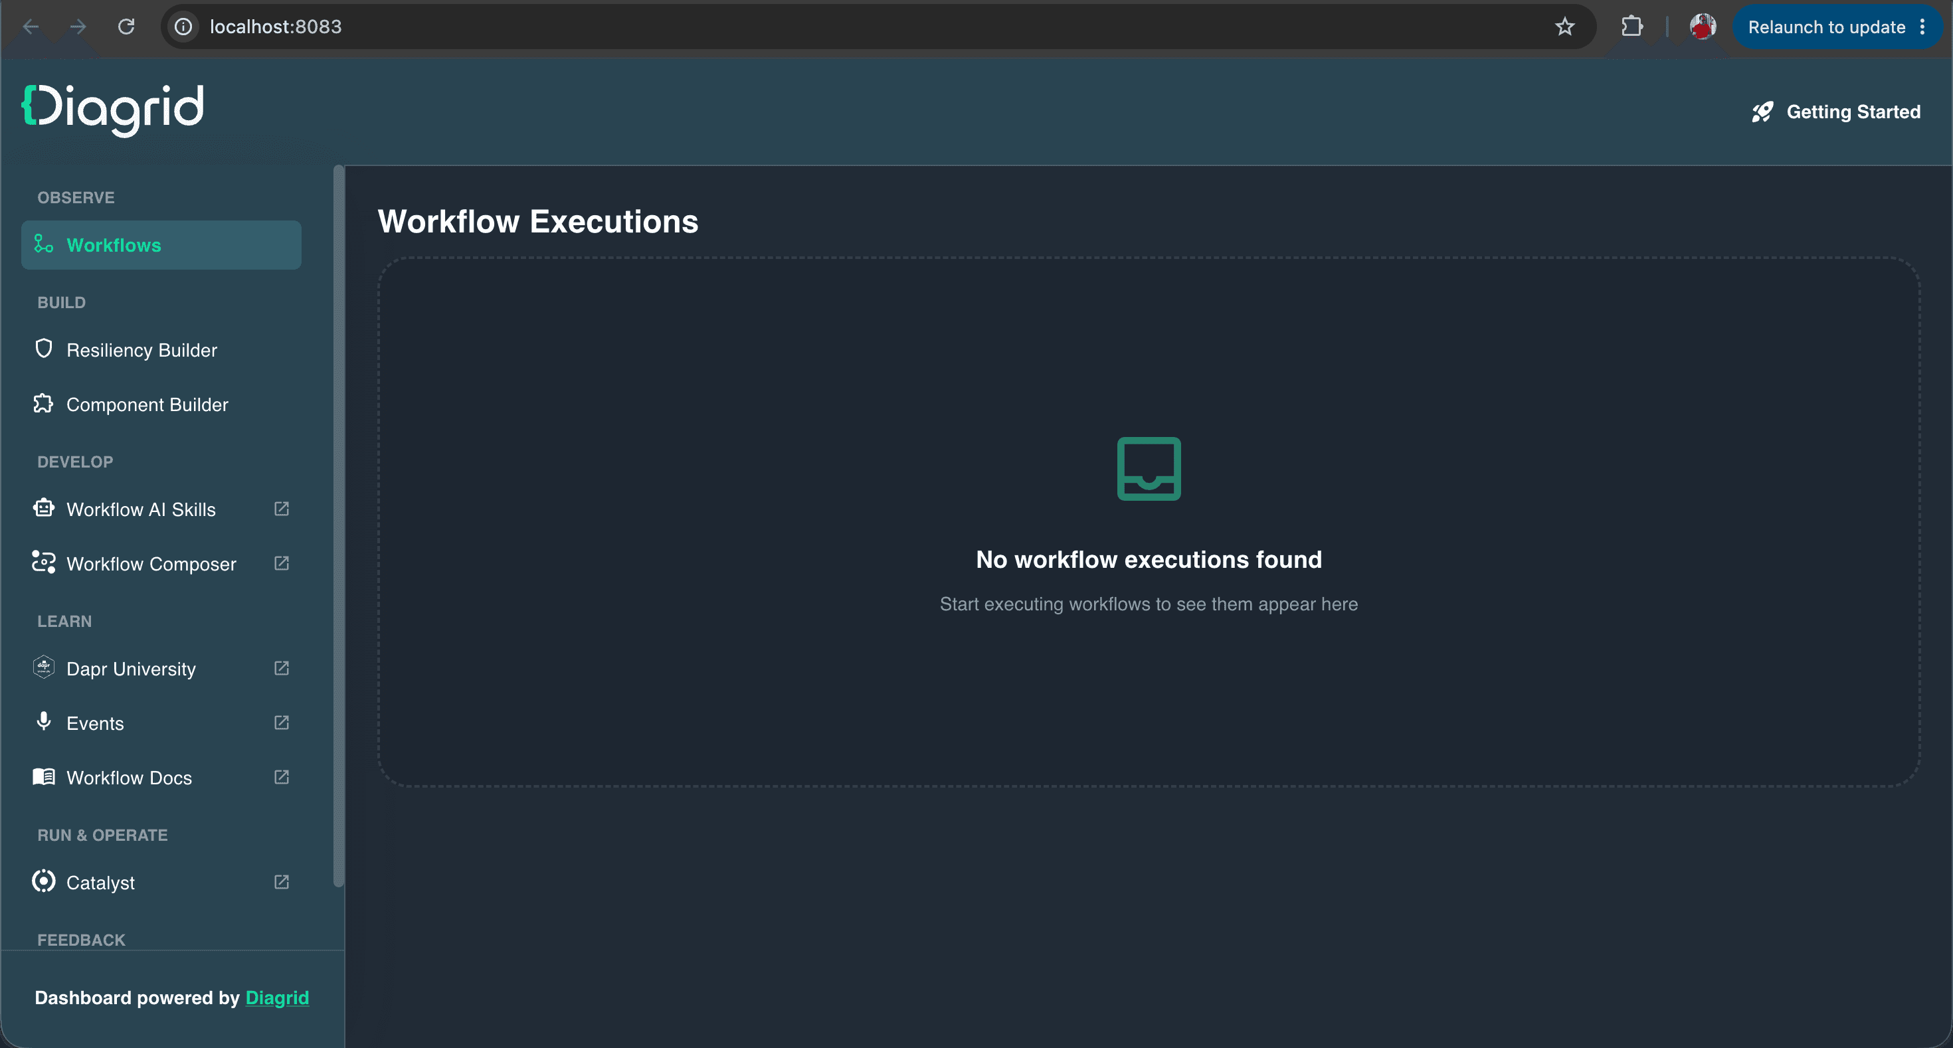Click the Dapr University hexagon icon
The image size is (1953, 1048).
point(43,667)
